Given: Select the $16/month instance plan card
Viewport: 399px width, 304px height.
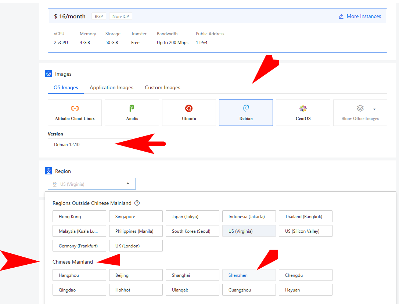Looking at the screenshot, I should 218,30.
